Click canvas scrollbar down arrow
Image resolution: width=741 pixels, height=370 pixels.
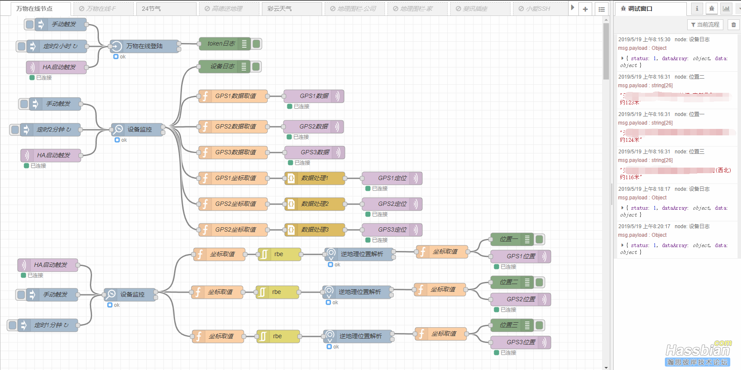click(606, 367)
